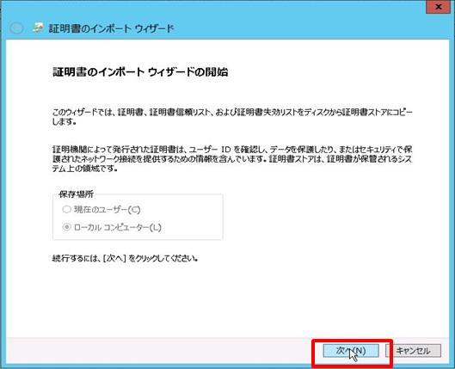Click the text label ローカル コンピューター(L)
Viewport: 455px width, 369px height.
point(118,227)
